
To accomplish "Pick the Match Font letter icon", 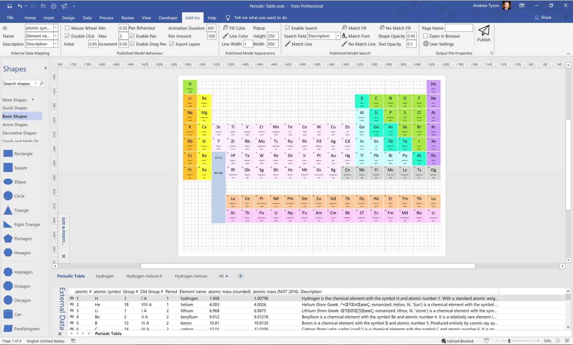I will point(344,36).
